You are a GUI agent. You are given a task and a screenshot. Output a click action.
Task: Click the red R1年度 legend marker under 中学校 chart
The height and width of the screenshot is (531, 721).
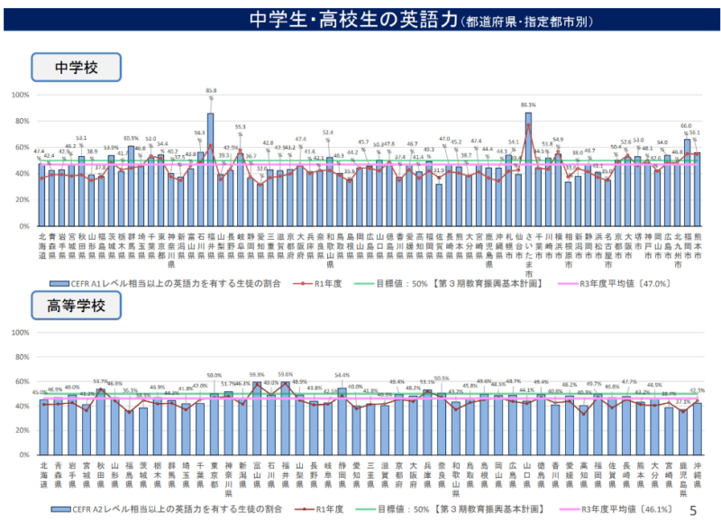tap(302, 282)
